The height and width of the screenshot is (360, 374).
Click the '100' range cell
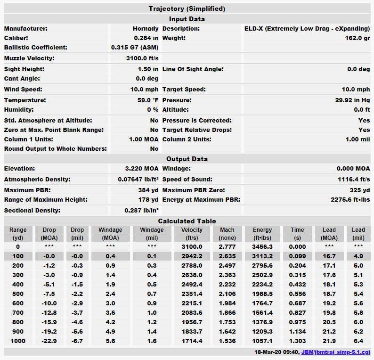click(x=18, y=256)
